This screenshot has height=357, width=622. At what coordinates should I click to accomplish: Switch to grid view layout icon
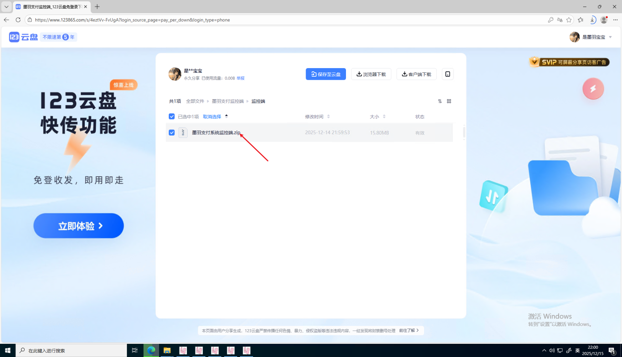(449, 101)
